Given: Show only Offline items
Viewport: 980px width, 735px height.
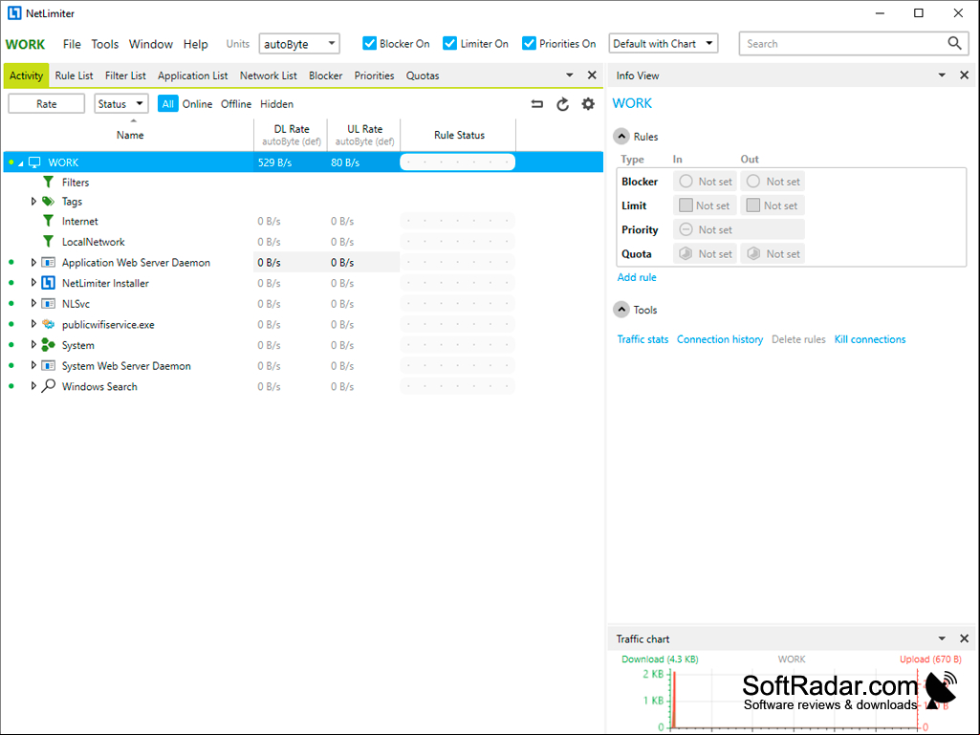Looking at the screenshot, I should pyautogui.click(x=236, y=104).
